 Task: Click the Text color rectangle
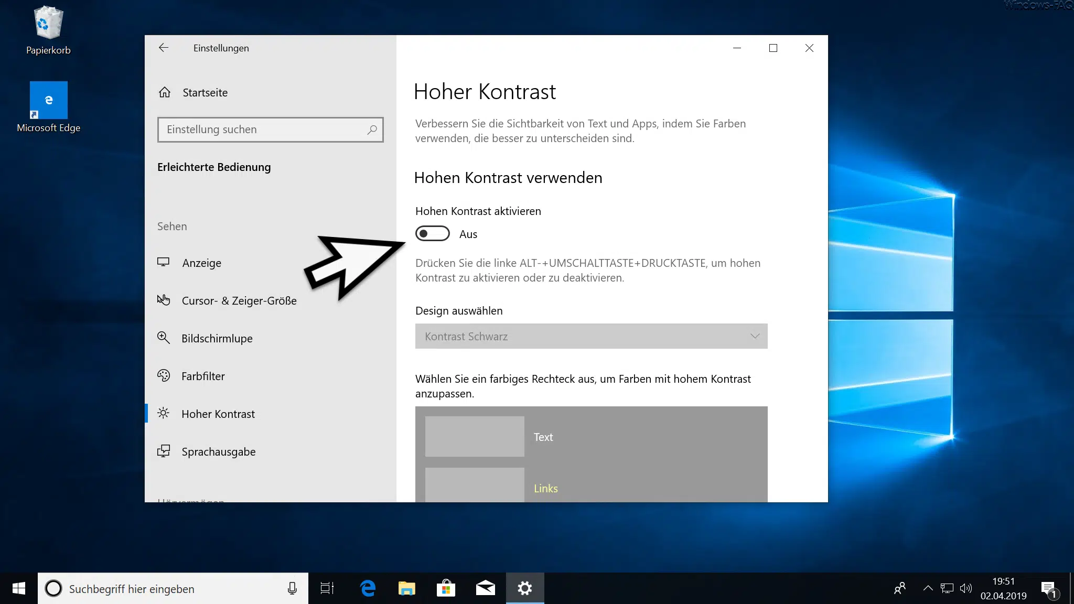pyautogui.click(x=474, y=436)
